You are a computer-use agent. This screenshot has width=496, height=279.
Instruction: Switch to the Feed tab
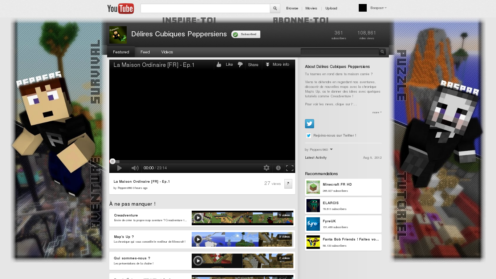145,52
